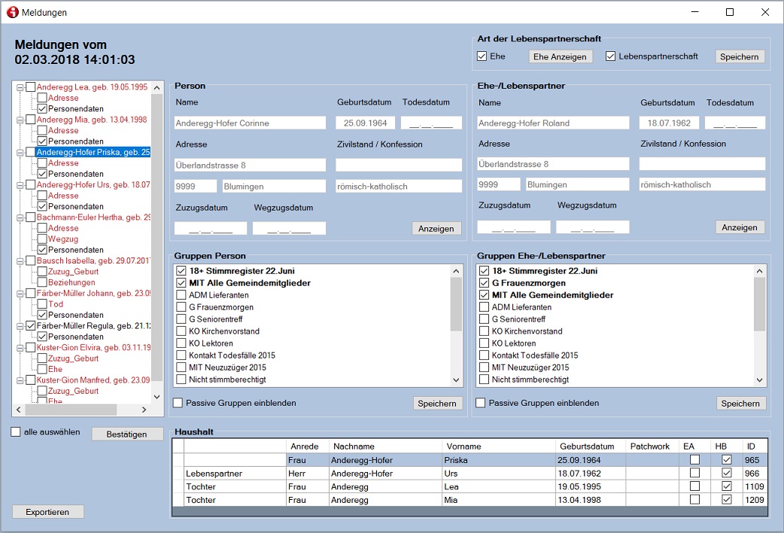Click down arrow of Gruppen Person list scrollbar

456,381
